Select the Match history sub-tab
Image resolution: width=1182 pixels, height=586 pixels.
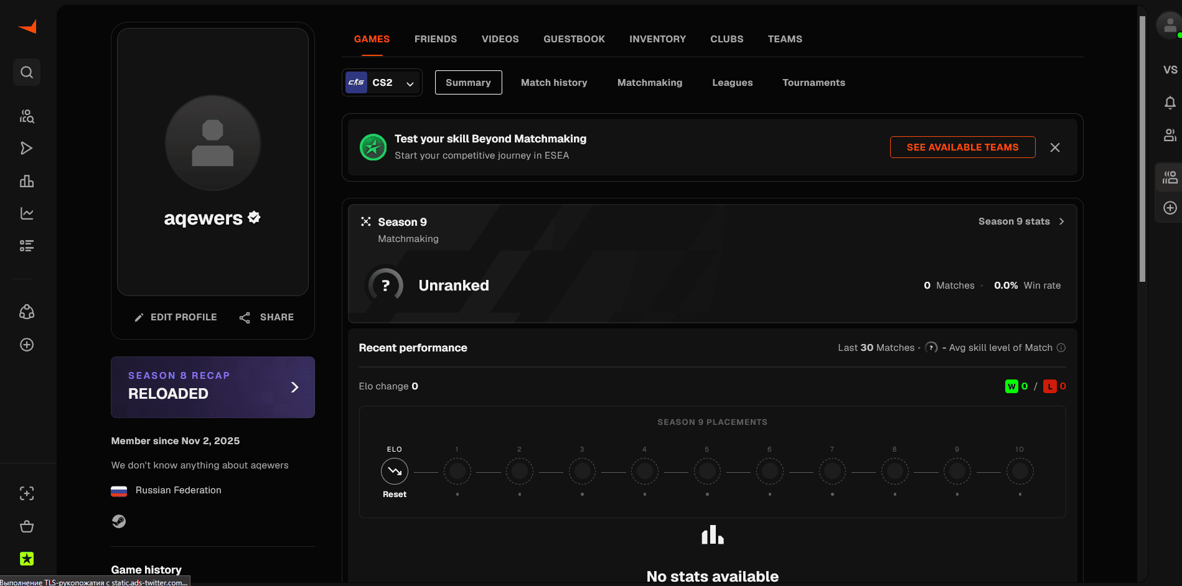tap(554, 83)
